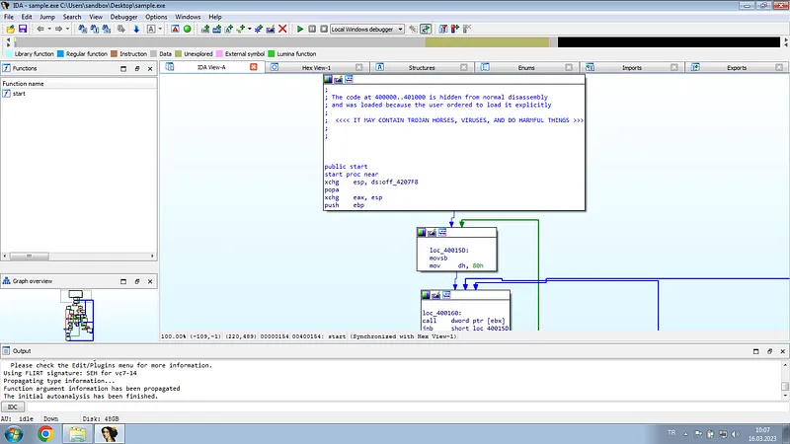Screen dimensions: 790x444
Task: Open Chrome from the taskbar
Action: (45, 433)
